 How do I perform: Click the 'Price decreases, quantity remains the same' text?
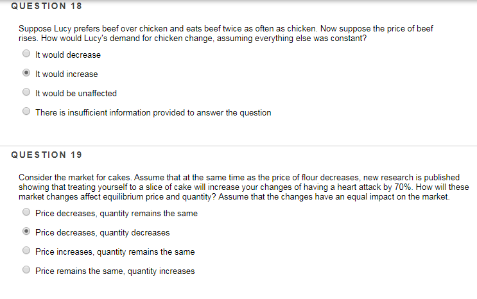pyautogui.click(x=116, y=213)
